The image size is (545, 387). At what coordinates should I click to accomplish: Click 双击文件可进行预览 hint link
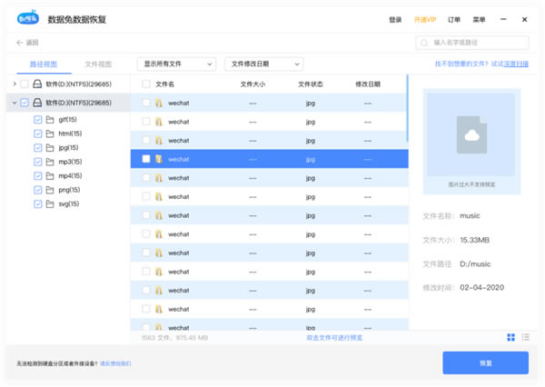334,338
